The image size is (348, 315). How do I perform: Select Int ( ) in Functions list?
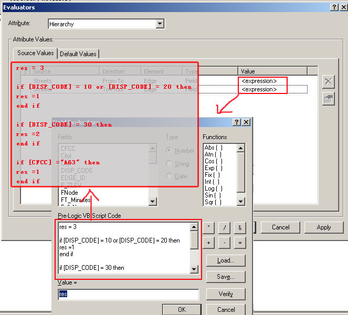[212, 182]
